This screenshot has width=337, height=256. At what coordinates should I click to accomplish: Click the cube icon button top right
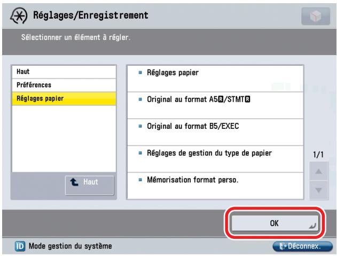[x=316, y=16]
